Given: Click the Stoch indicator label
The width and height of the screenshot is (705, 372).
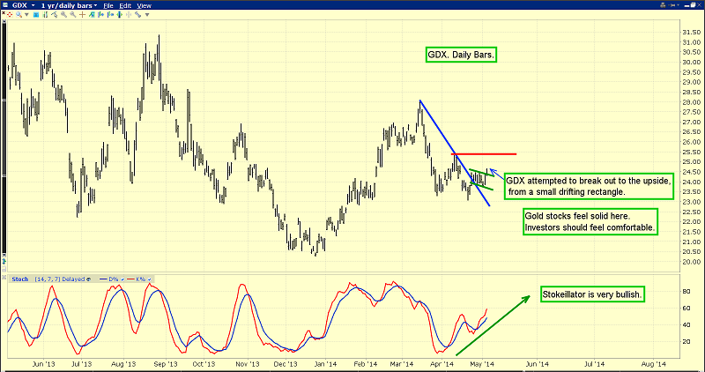Looking at the screenshot, I should tap(19, 279).
